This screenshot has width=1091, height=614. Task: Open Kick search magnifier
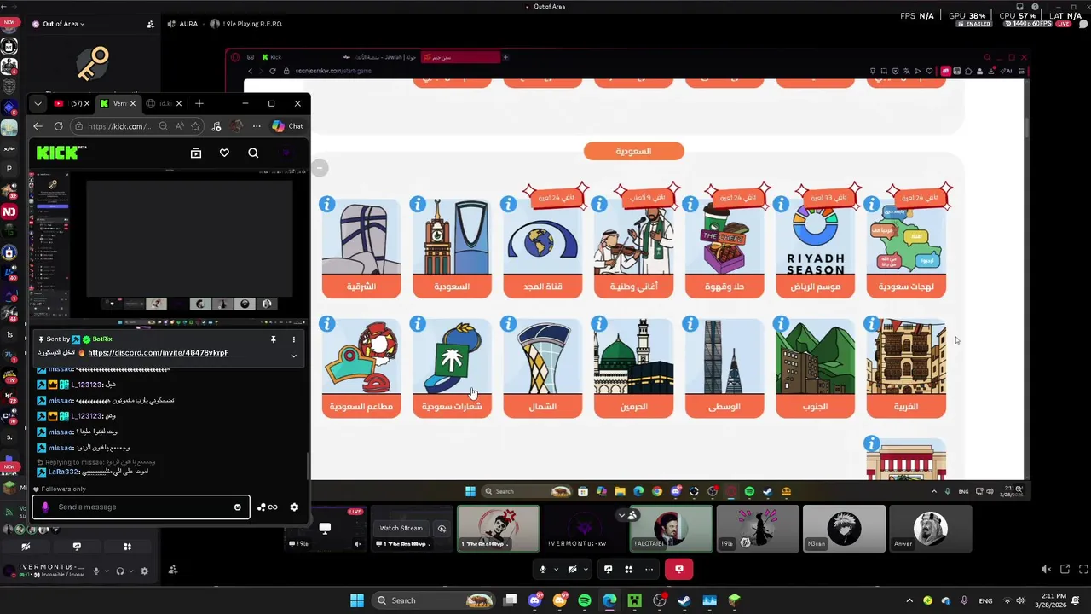coord(253,153)
